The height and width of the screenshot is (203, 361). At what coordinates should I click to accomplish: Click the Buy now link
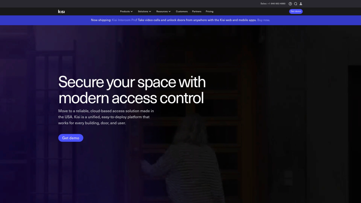pos(263,20)
